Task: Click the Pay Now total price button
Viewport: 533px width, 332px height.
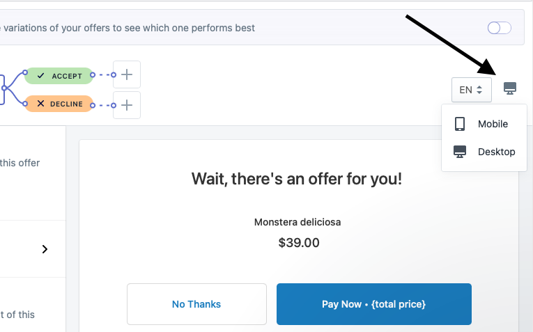Action: [373, 304]
